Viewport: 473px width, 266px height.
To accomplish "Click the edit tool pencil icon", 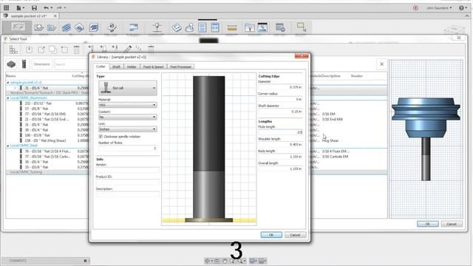I will coord(128,49).
